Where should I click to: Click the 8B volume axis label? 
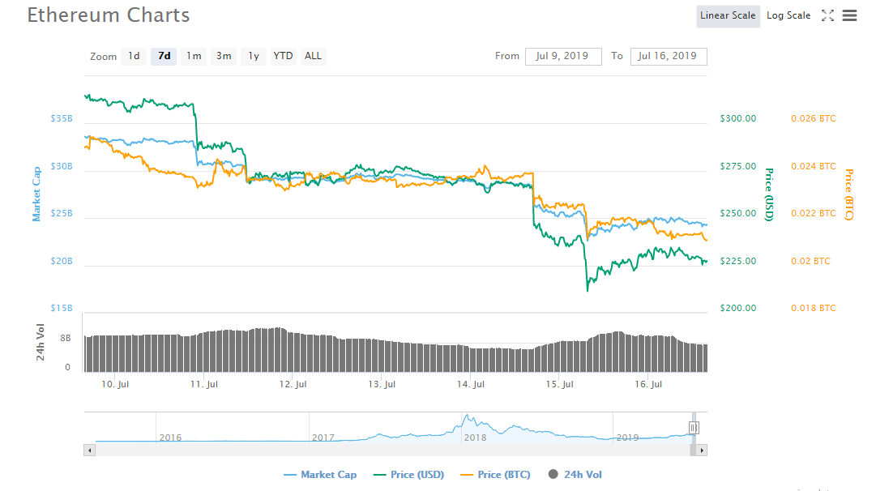66,338
